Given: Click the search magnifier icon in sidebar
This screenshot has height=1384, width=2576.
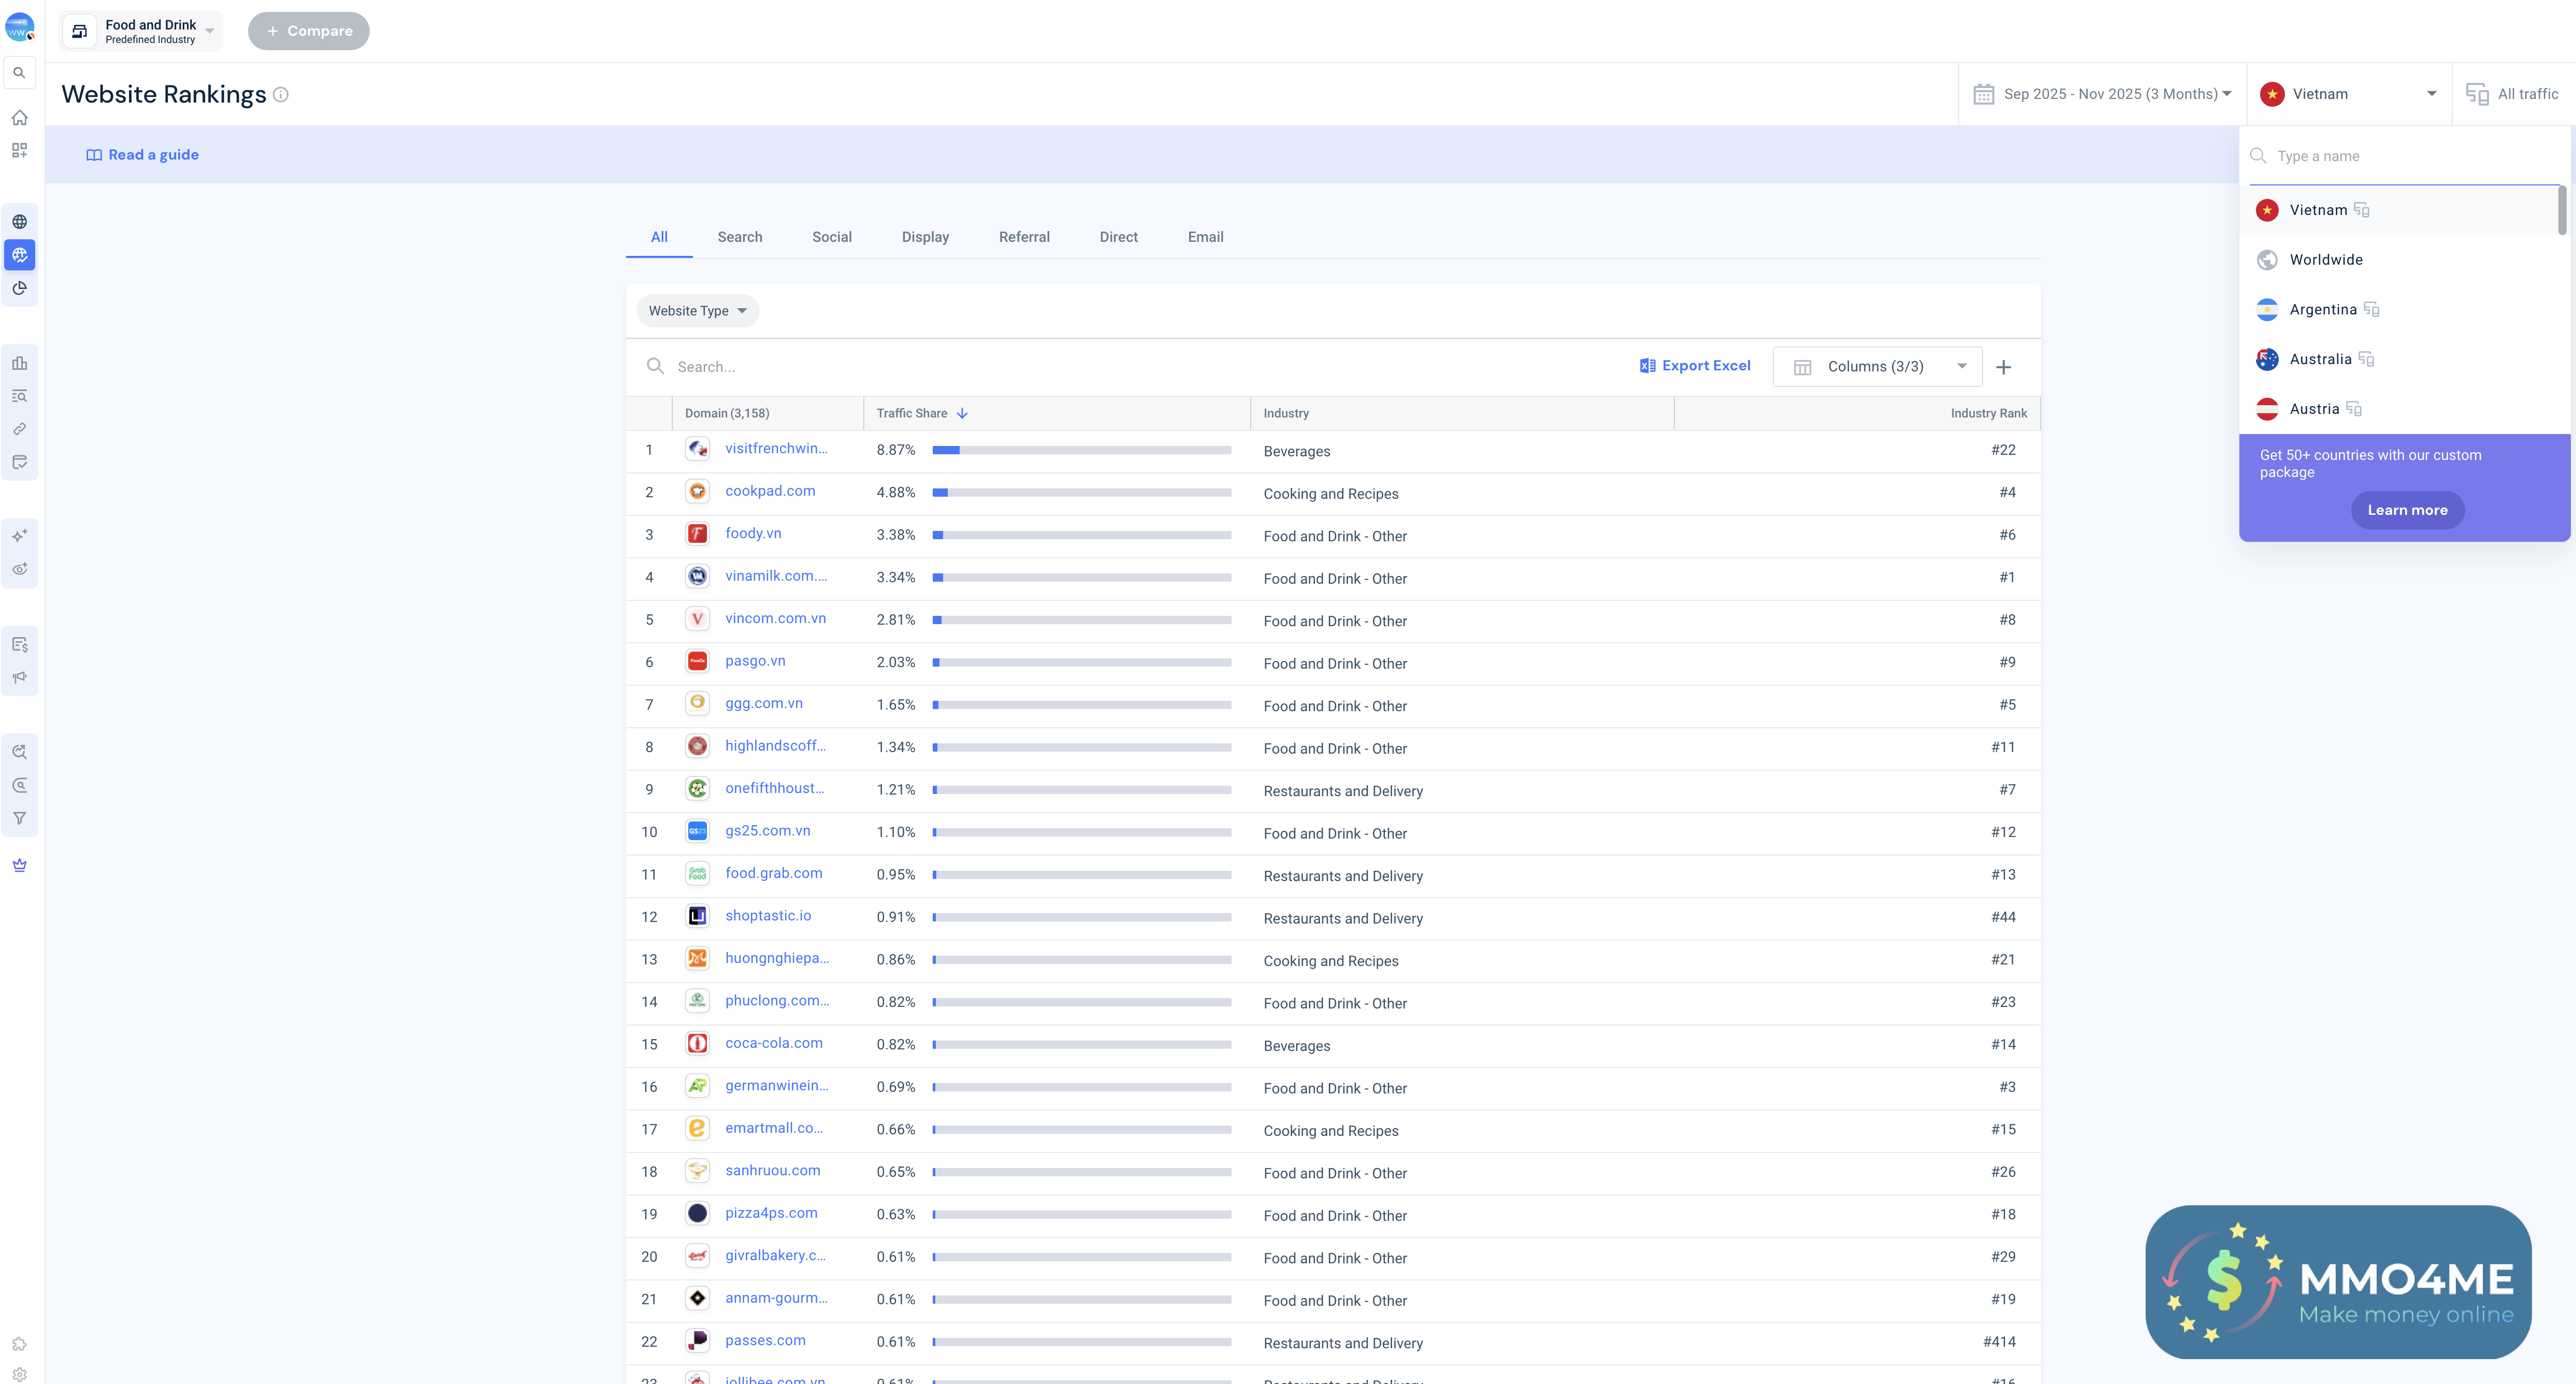Looking at the screenshot, I should (19, 73).
